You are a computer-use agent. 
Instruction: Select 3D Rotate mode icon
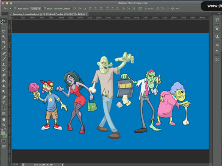tap(157, 9)
